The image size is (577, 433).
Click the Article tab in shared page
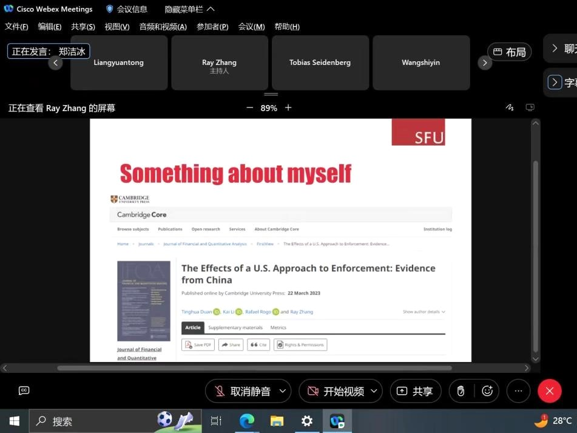point(193,327)
